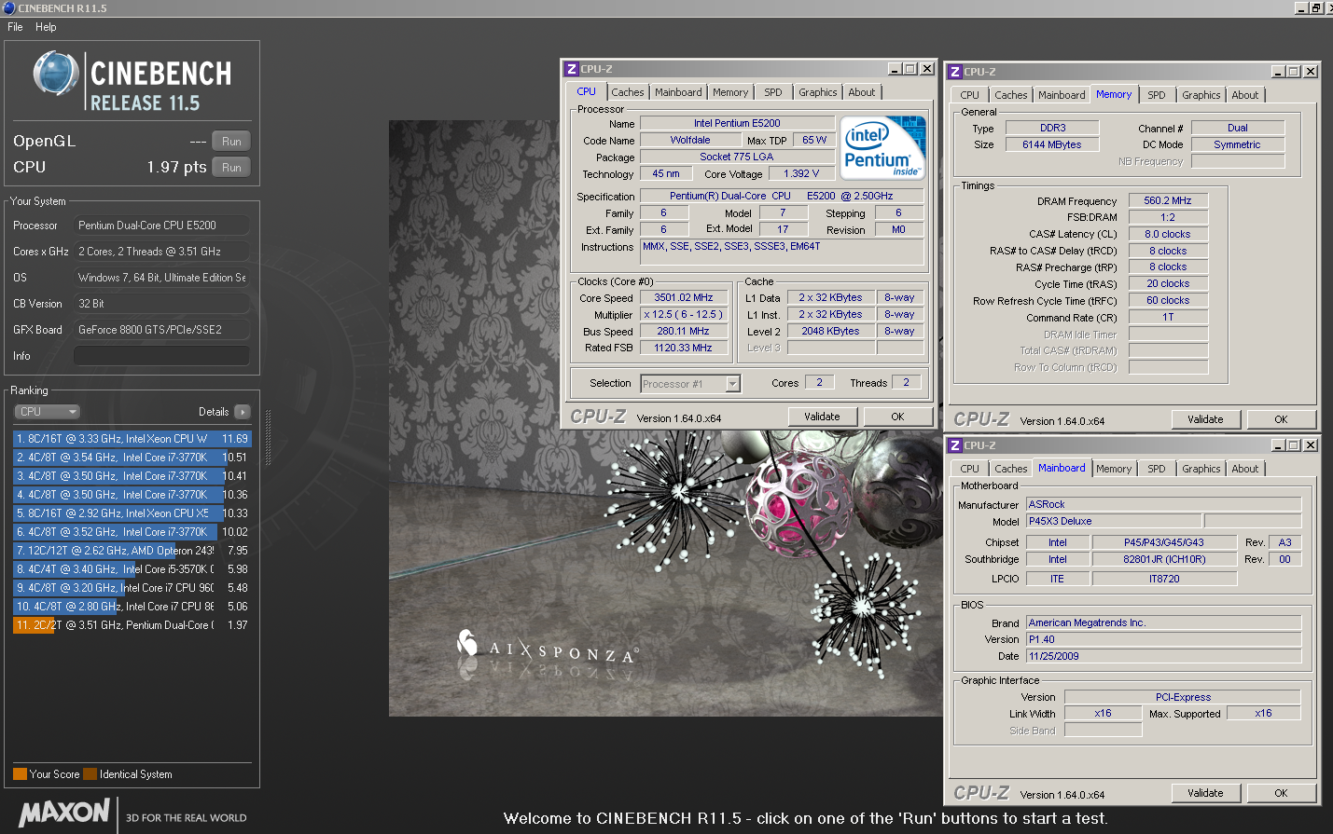The image size is (1333, 834).
Task: Click the Your Score orange legend swatch
Action: 20,773
